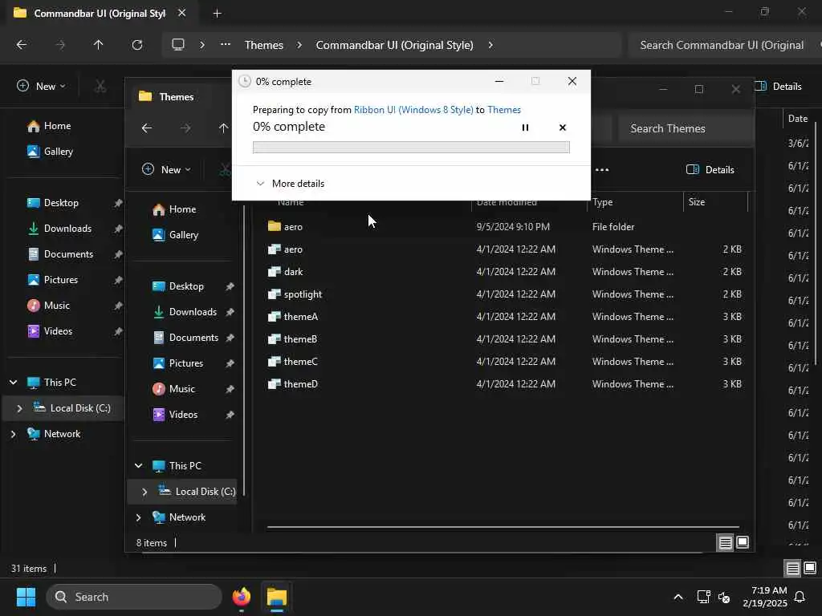
Task: Open Gallery in the Themes window sidebar
Action: pos(182,235)
